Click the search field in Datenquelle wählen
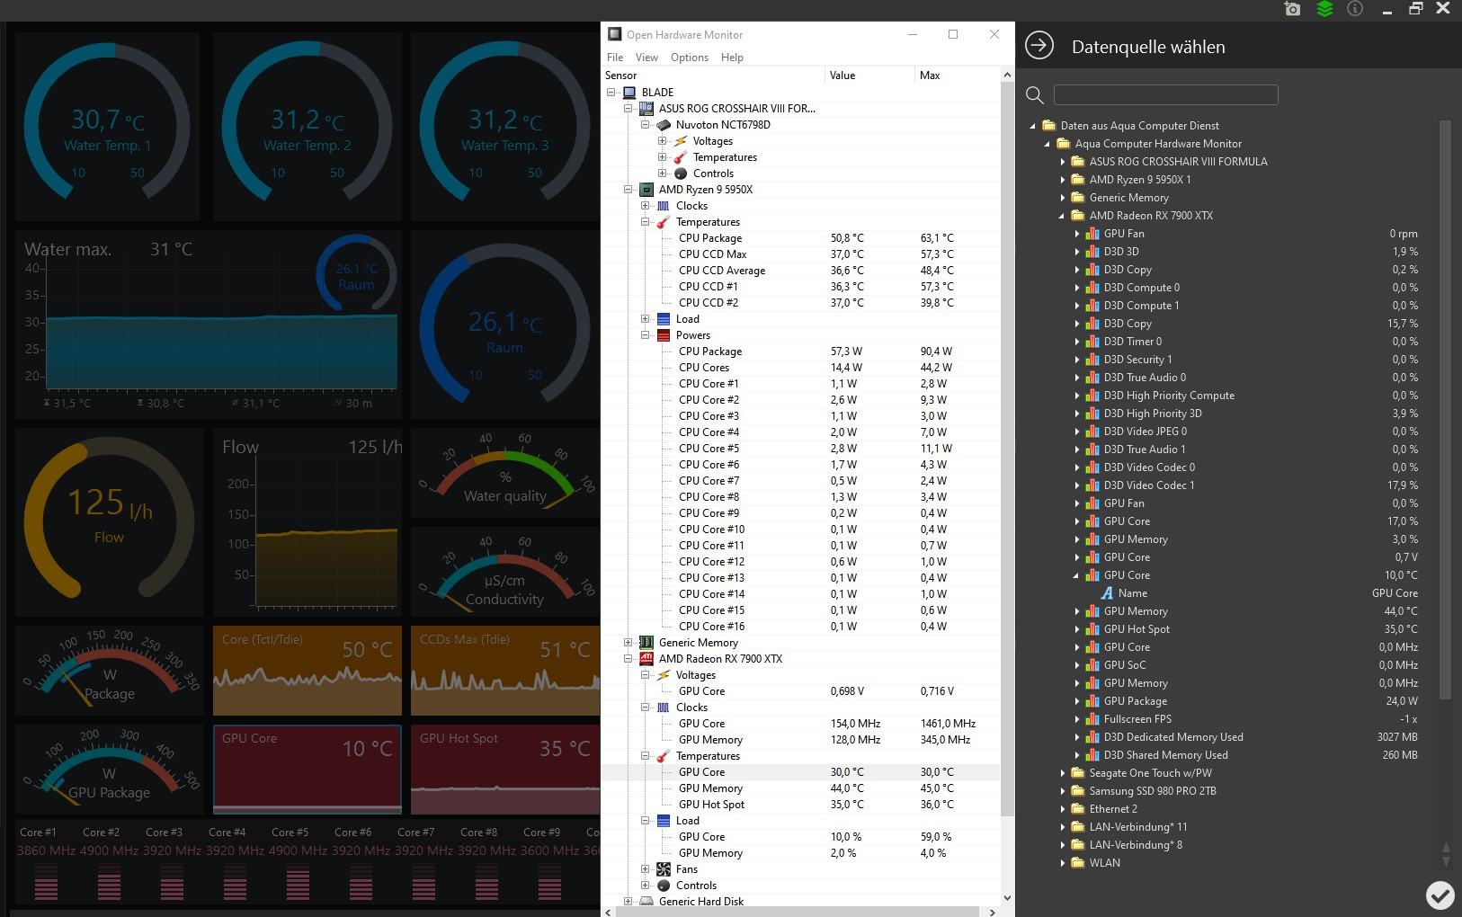This screenshot has width=1462, height=917. click(x=1165, y=94)
